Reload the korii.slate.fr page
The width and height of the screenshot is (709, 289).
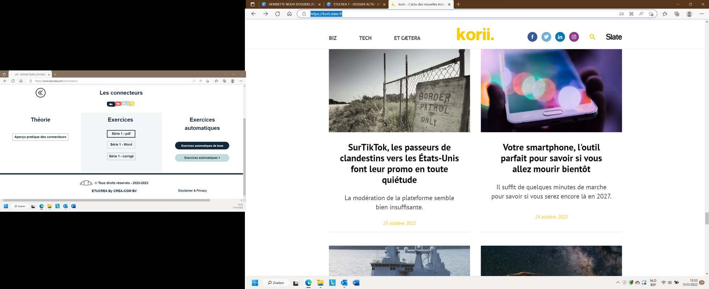(x=277, y=14)
